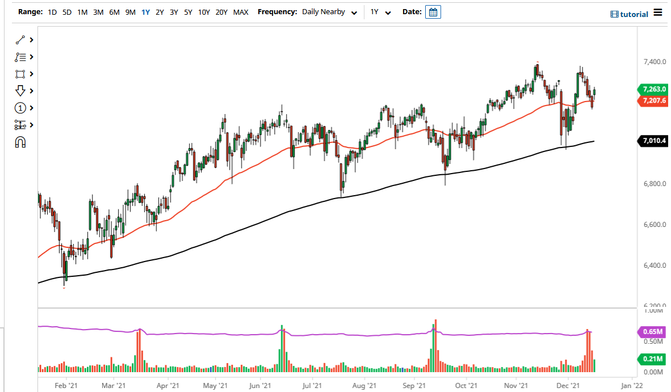Open the annotation list tool
The height and width of the screenshot is (392, 671).
pos(20,57)
